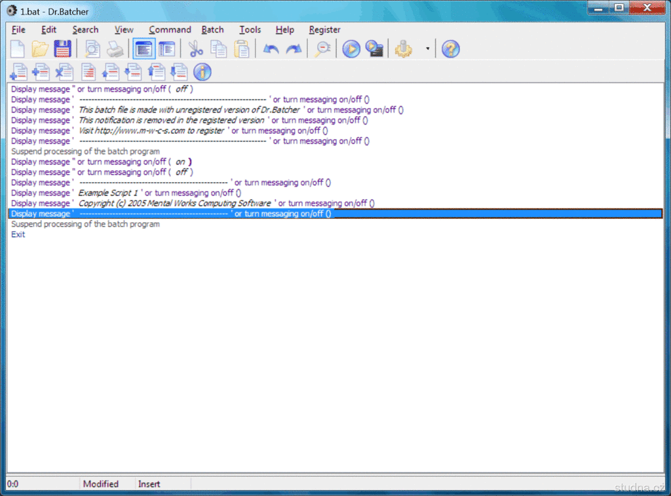The image size is (671, 496).
Task: Select the Exit command line
Action: (18, 235)
